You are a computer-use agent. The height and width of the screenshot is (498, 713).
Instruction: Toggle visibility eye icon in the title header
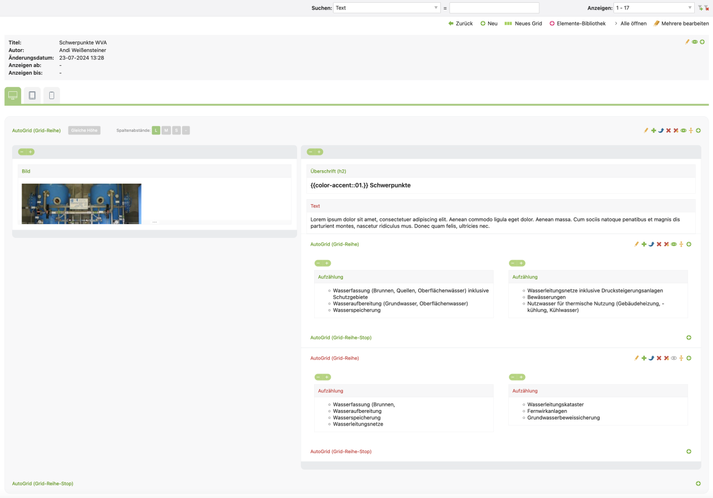[695, 41]
